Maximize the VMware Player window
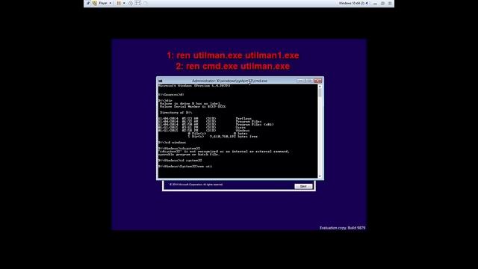Screen dimensions: 478x269 point(382,3)
